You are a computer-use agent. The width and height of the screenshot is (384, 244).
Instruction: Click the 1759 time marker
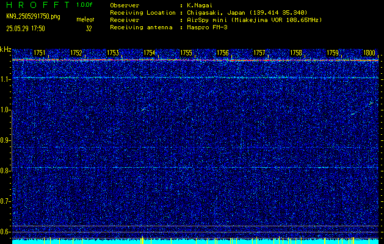[333, 52]
